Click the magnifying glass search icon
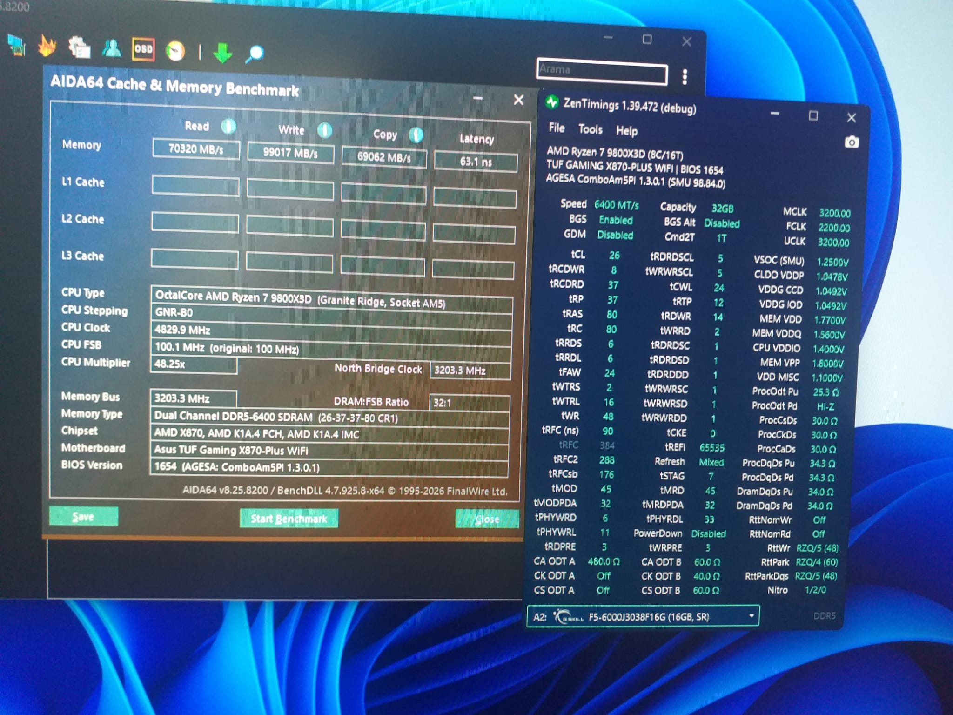 point(255,54)
